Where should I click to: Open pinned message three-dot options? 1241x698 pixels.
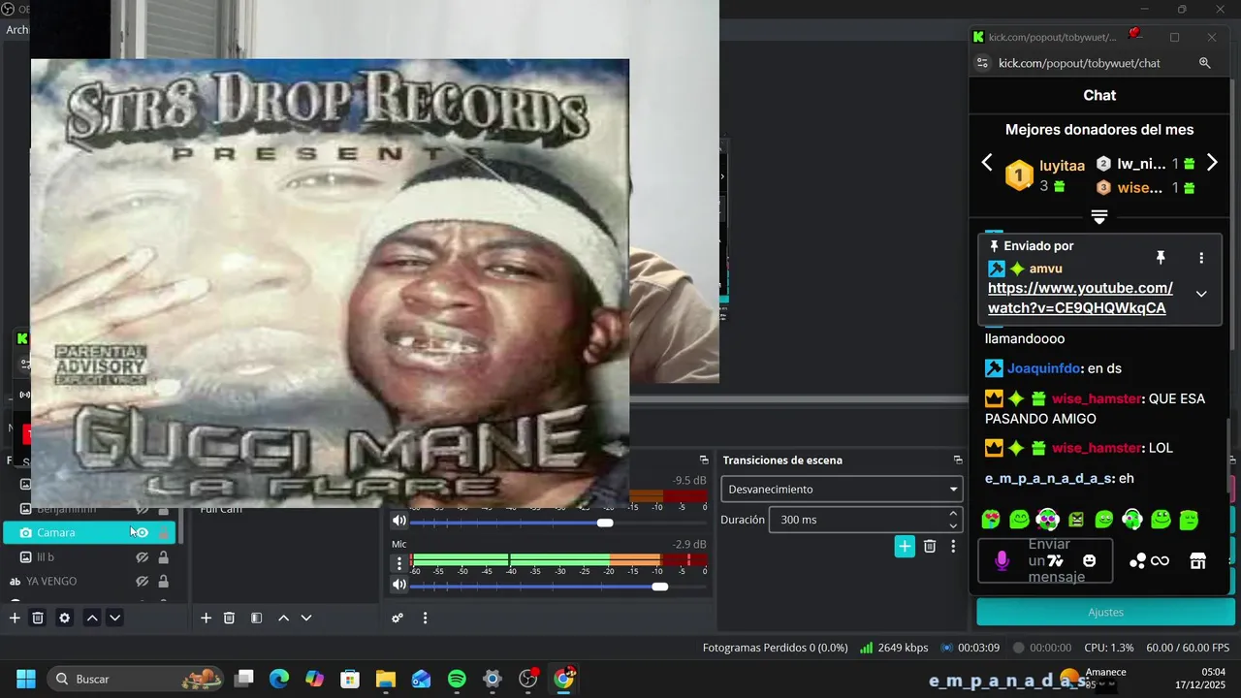(1201, 258)
